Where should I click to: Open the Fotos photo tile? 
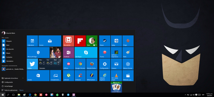click(x=56, y=53)
